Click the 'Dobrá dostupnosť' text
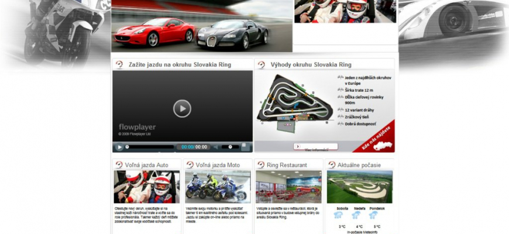 pyautogui.click(x=360, y=124)
